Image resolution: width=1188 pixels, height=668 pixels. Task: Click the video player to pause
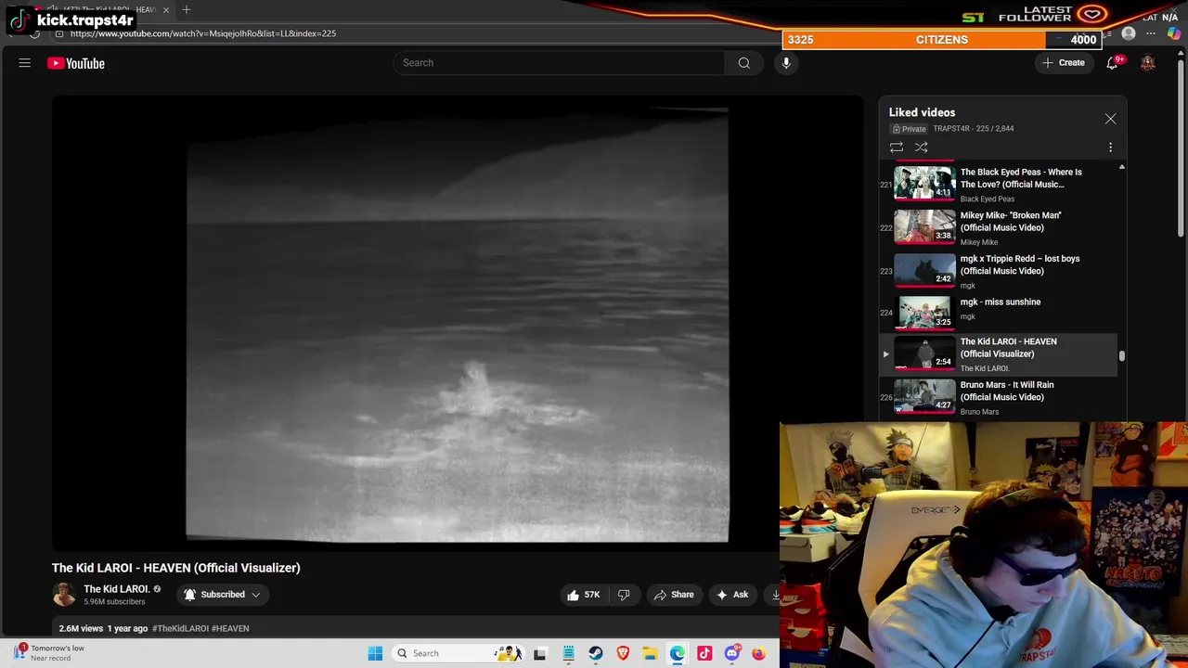(458, 325)
